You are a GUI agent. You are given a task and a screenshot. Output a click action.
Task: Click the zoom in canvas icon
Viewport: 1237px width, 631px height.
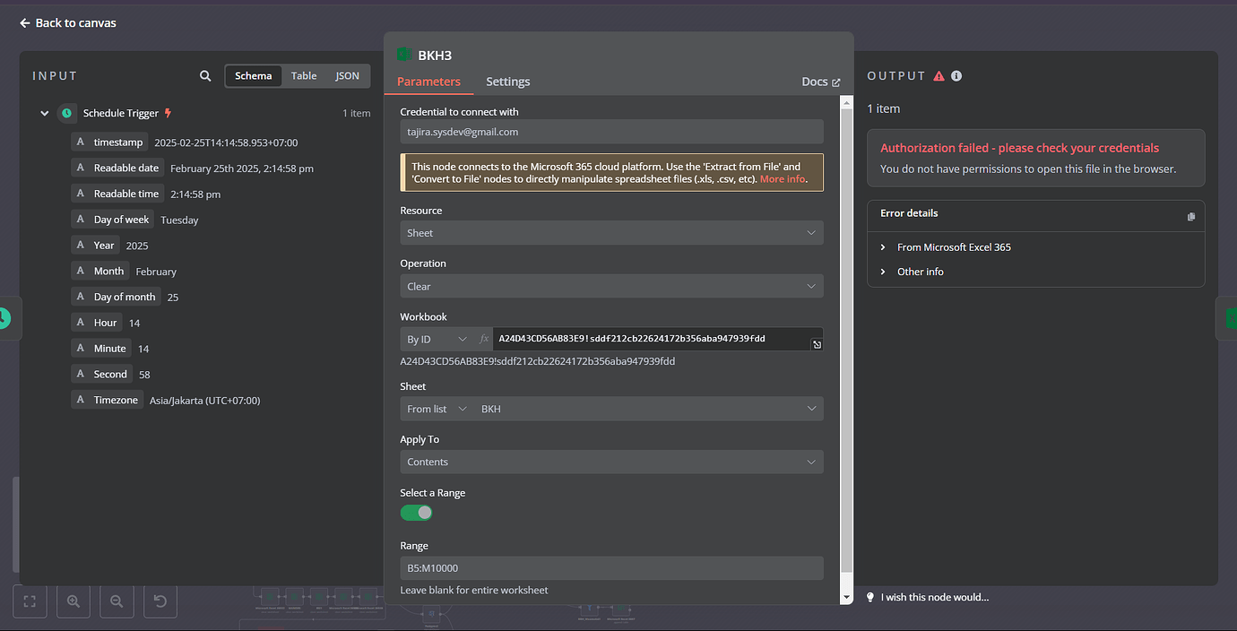tap(74, 601)
